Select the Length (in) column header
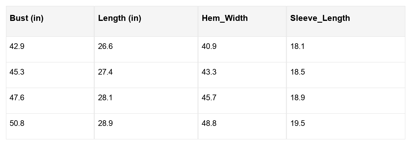The width and height of the screenshot is (411, 145). coord(120,18)
